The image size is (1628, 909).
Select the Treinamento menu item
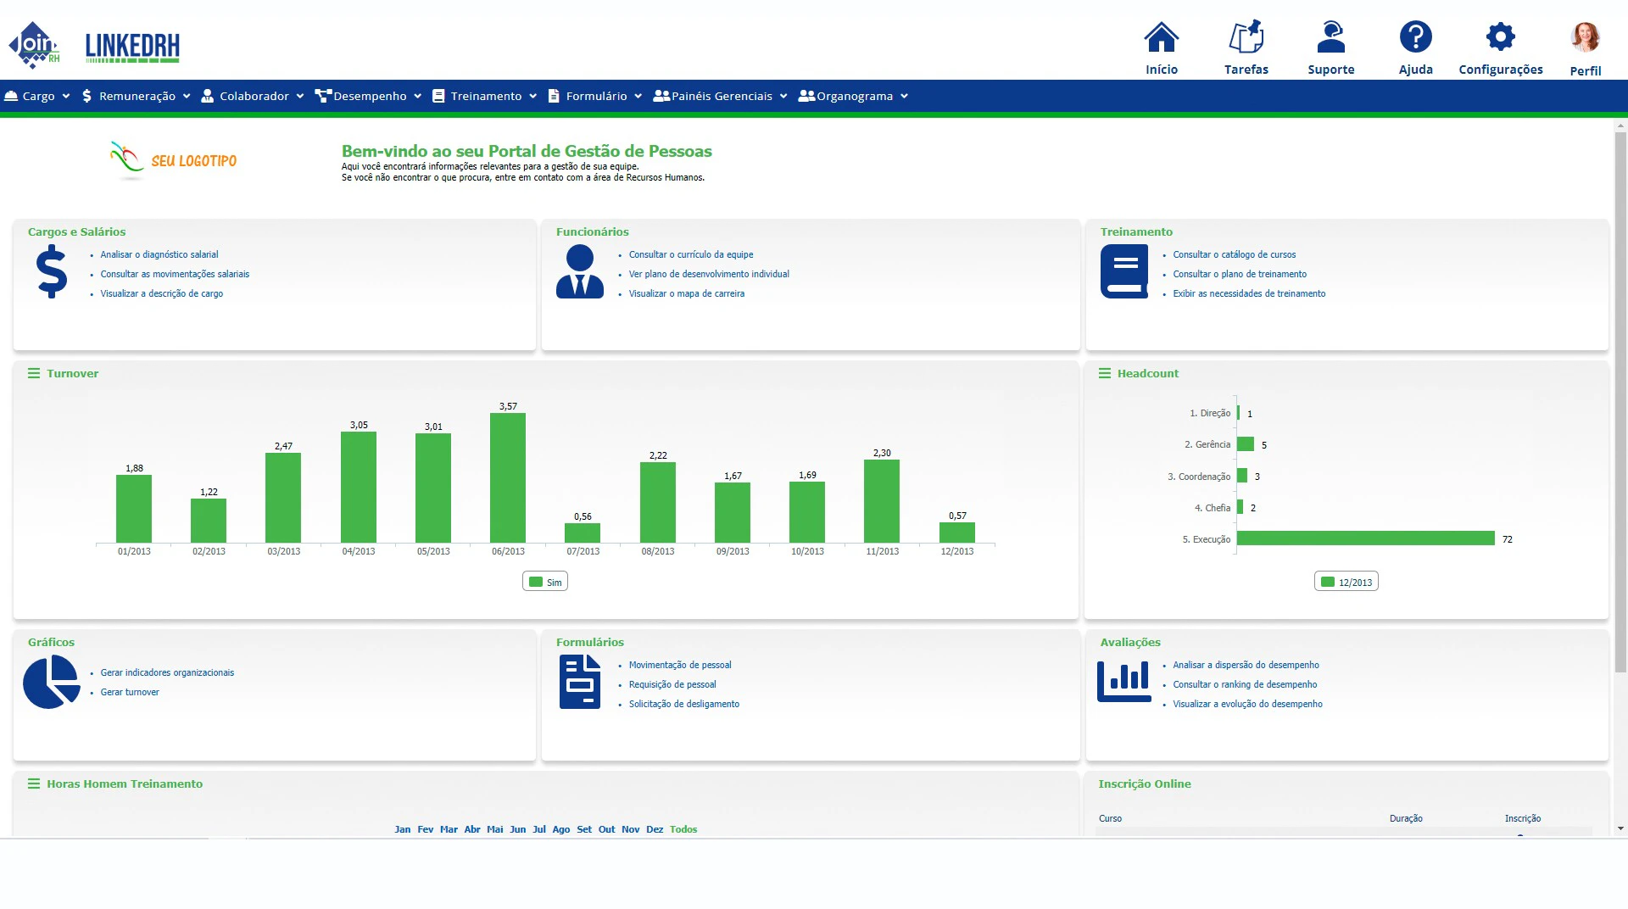pos(483,96)
